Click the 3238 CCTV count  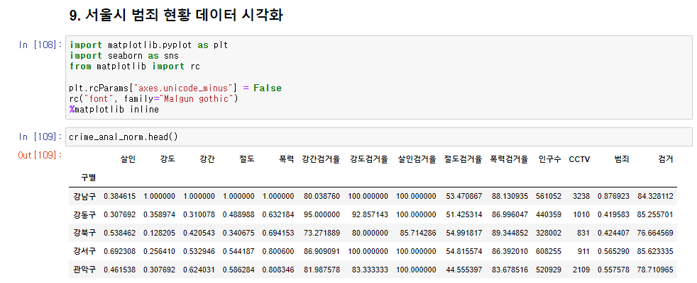coord(582,196)
